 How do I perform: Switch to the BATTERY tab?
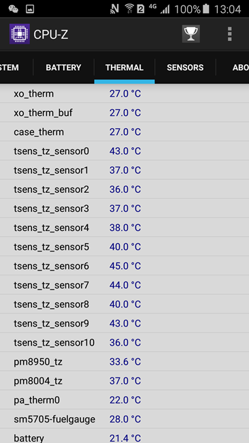[63, 67]
